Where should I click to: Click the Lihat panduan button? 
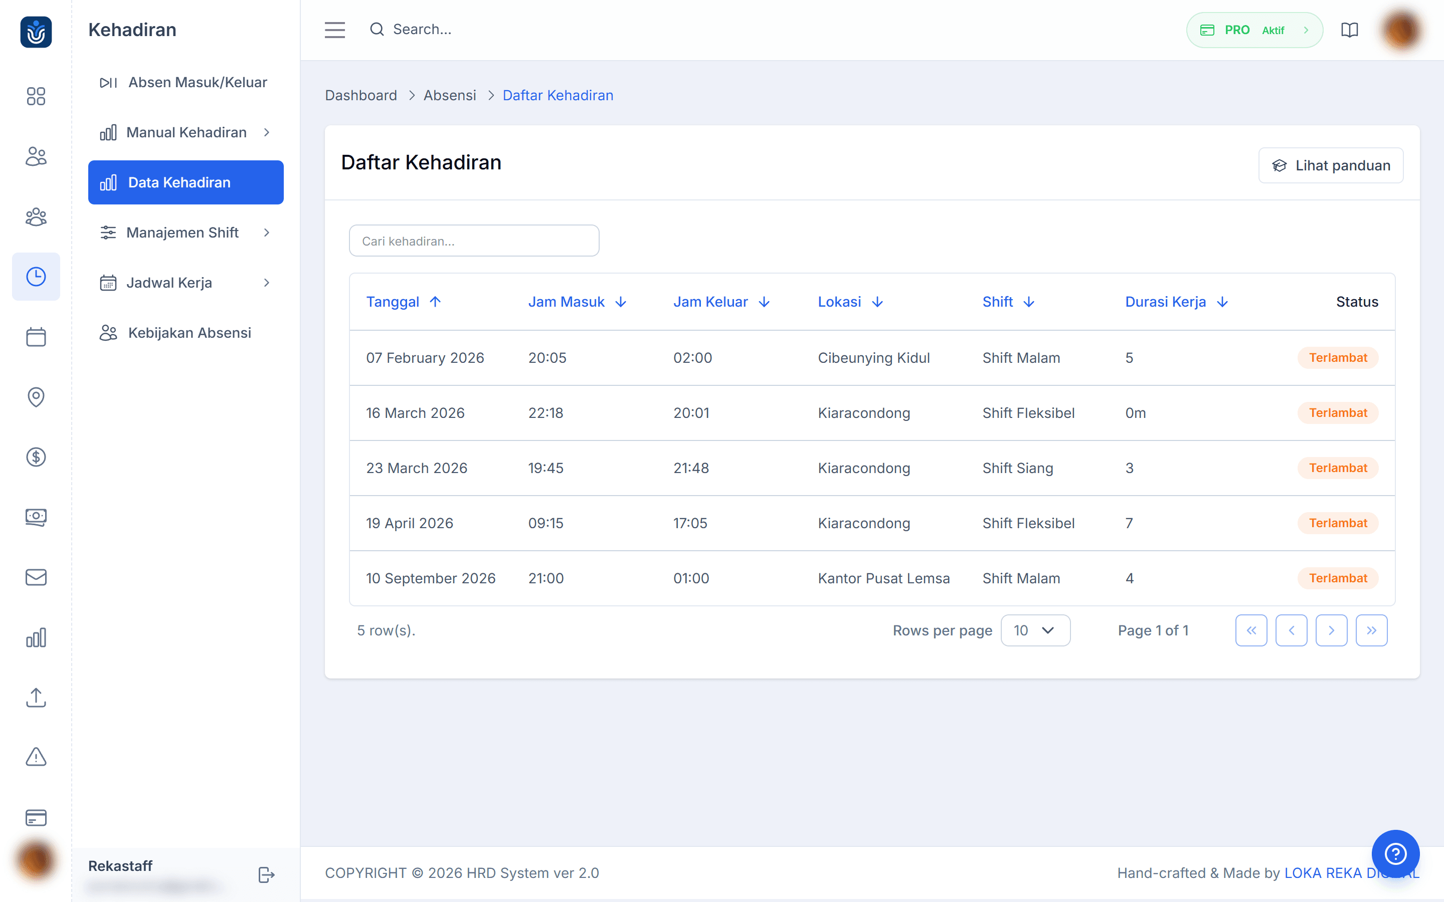[1331, 165]
